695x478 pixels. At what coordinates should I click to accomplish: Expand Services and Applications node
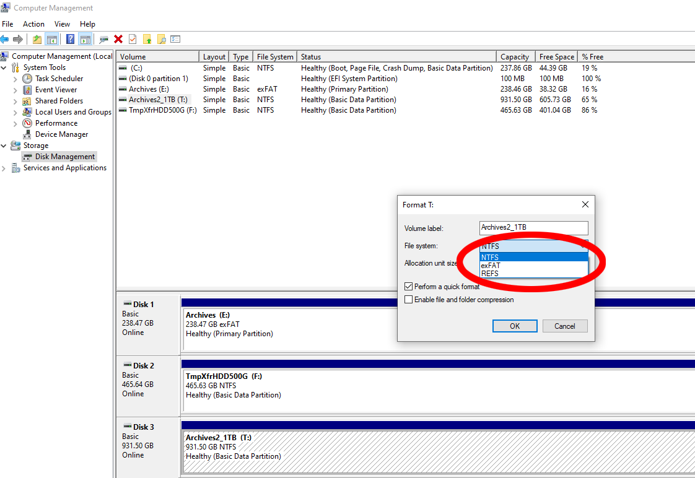pyautogui.click(x=4, y=168)
